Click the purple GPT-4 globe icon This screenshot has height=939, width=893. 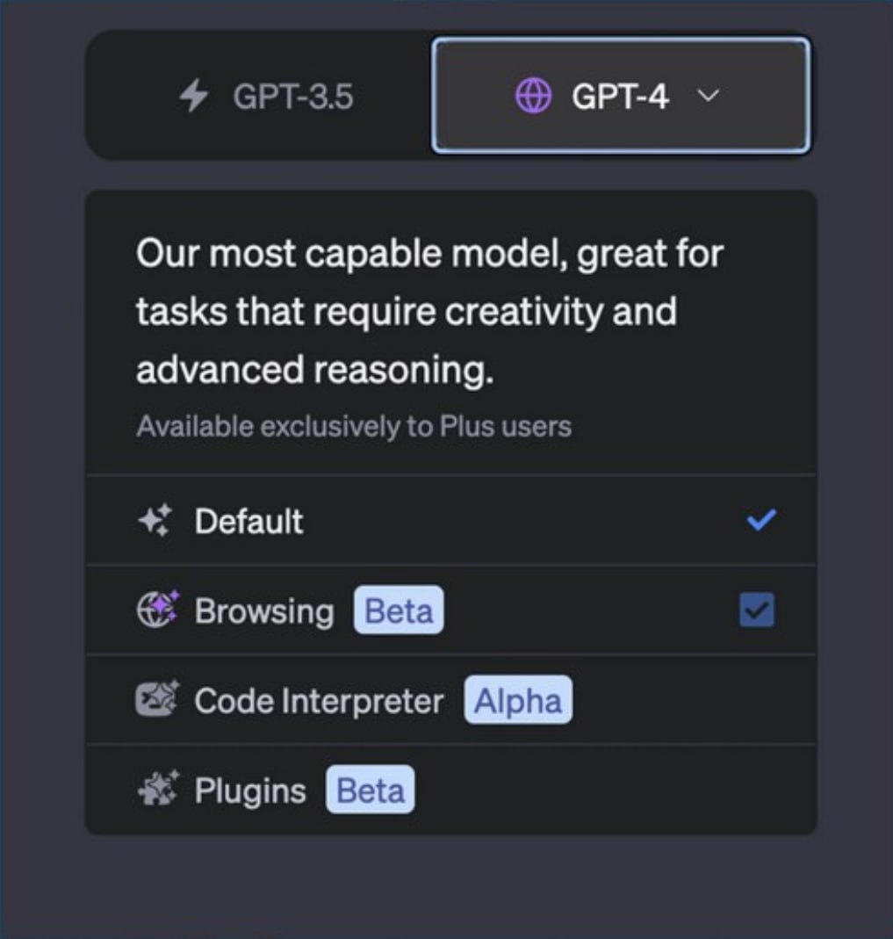pos(533,96)
